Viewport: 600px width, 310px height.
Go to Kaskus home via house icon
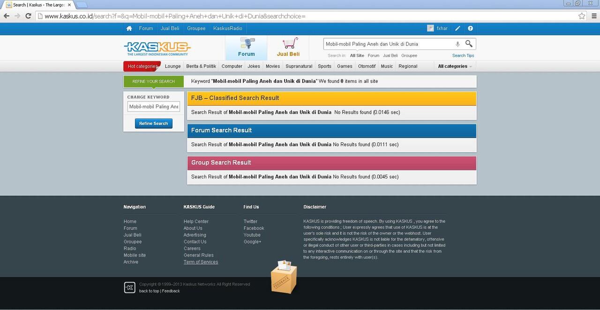(x=129, y=28)
